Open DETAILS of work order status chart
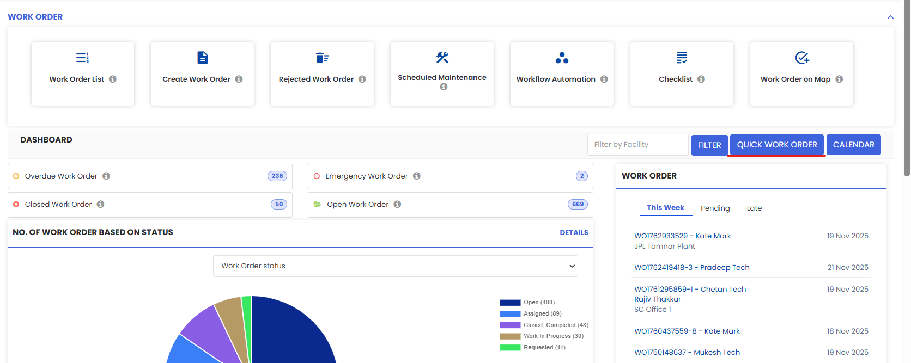Screen dimensions: 911x363 pos(574,232)
